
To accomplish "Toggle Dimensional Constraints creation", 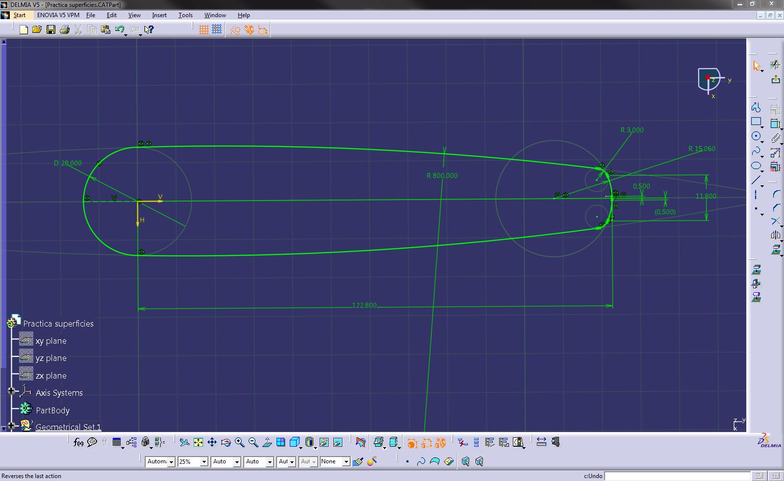I will point(263,30).
